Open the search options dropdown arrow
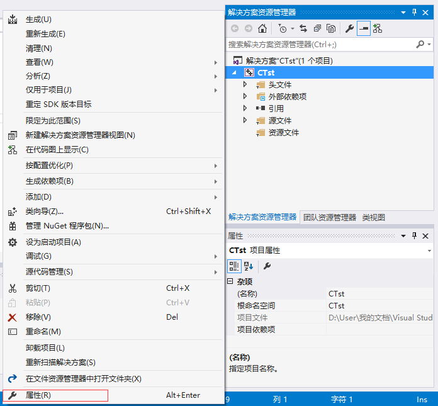Image resolution: width=438 pixels, height=406 pixels. [x=429, y=44]
